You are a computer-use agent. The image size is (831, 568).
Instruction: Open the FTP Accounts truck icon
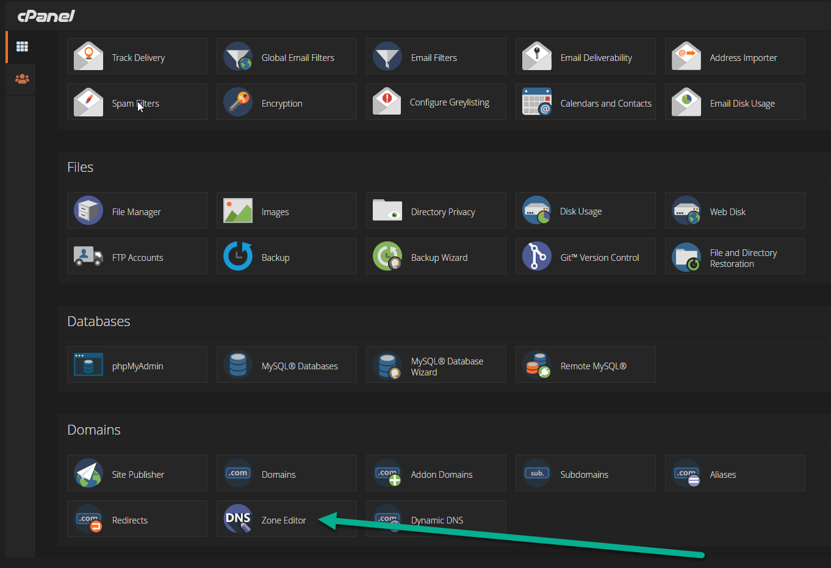click(x=88, y=257)
